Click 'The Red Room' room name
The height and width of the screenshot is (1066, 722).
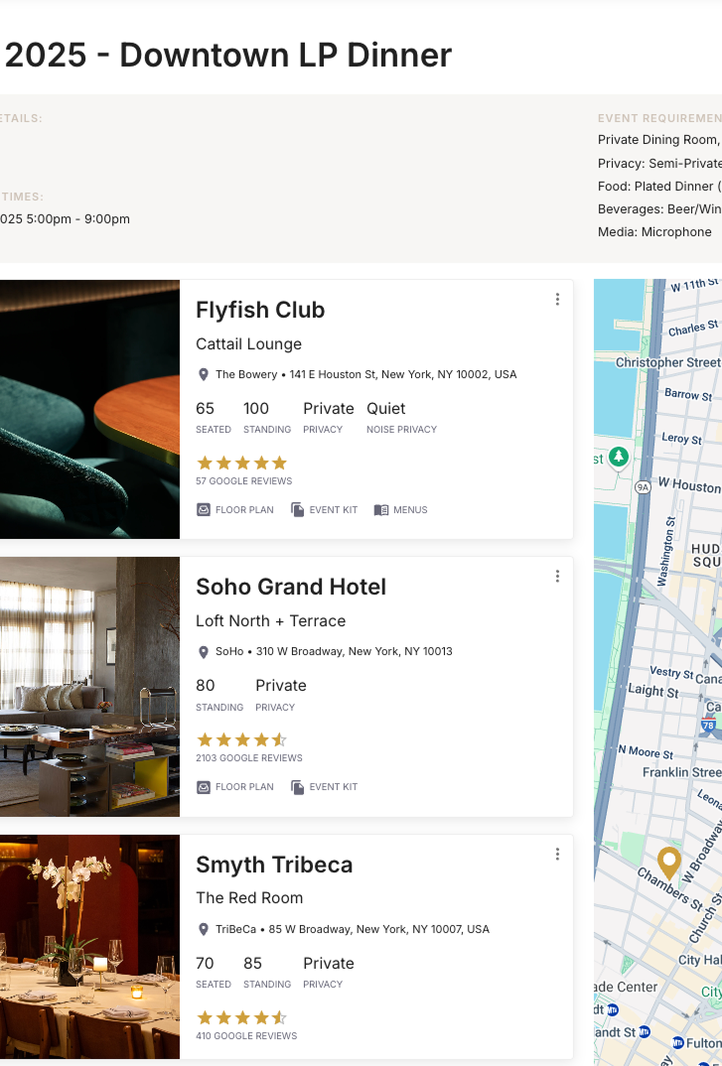coord(249,898)
